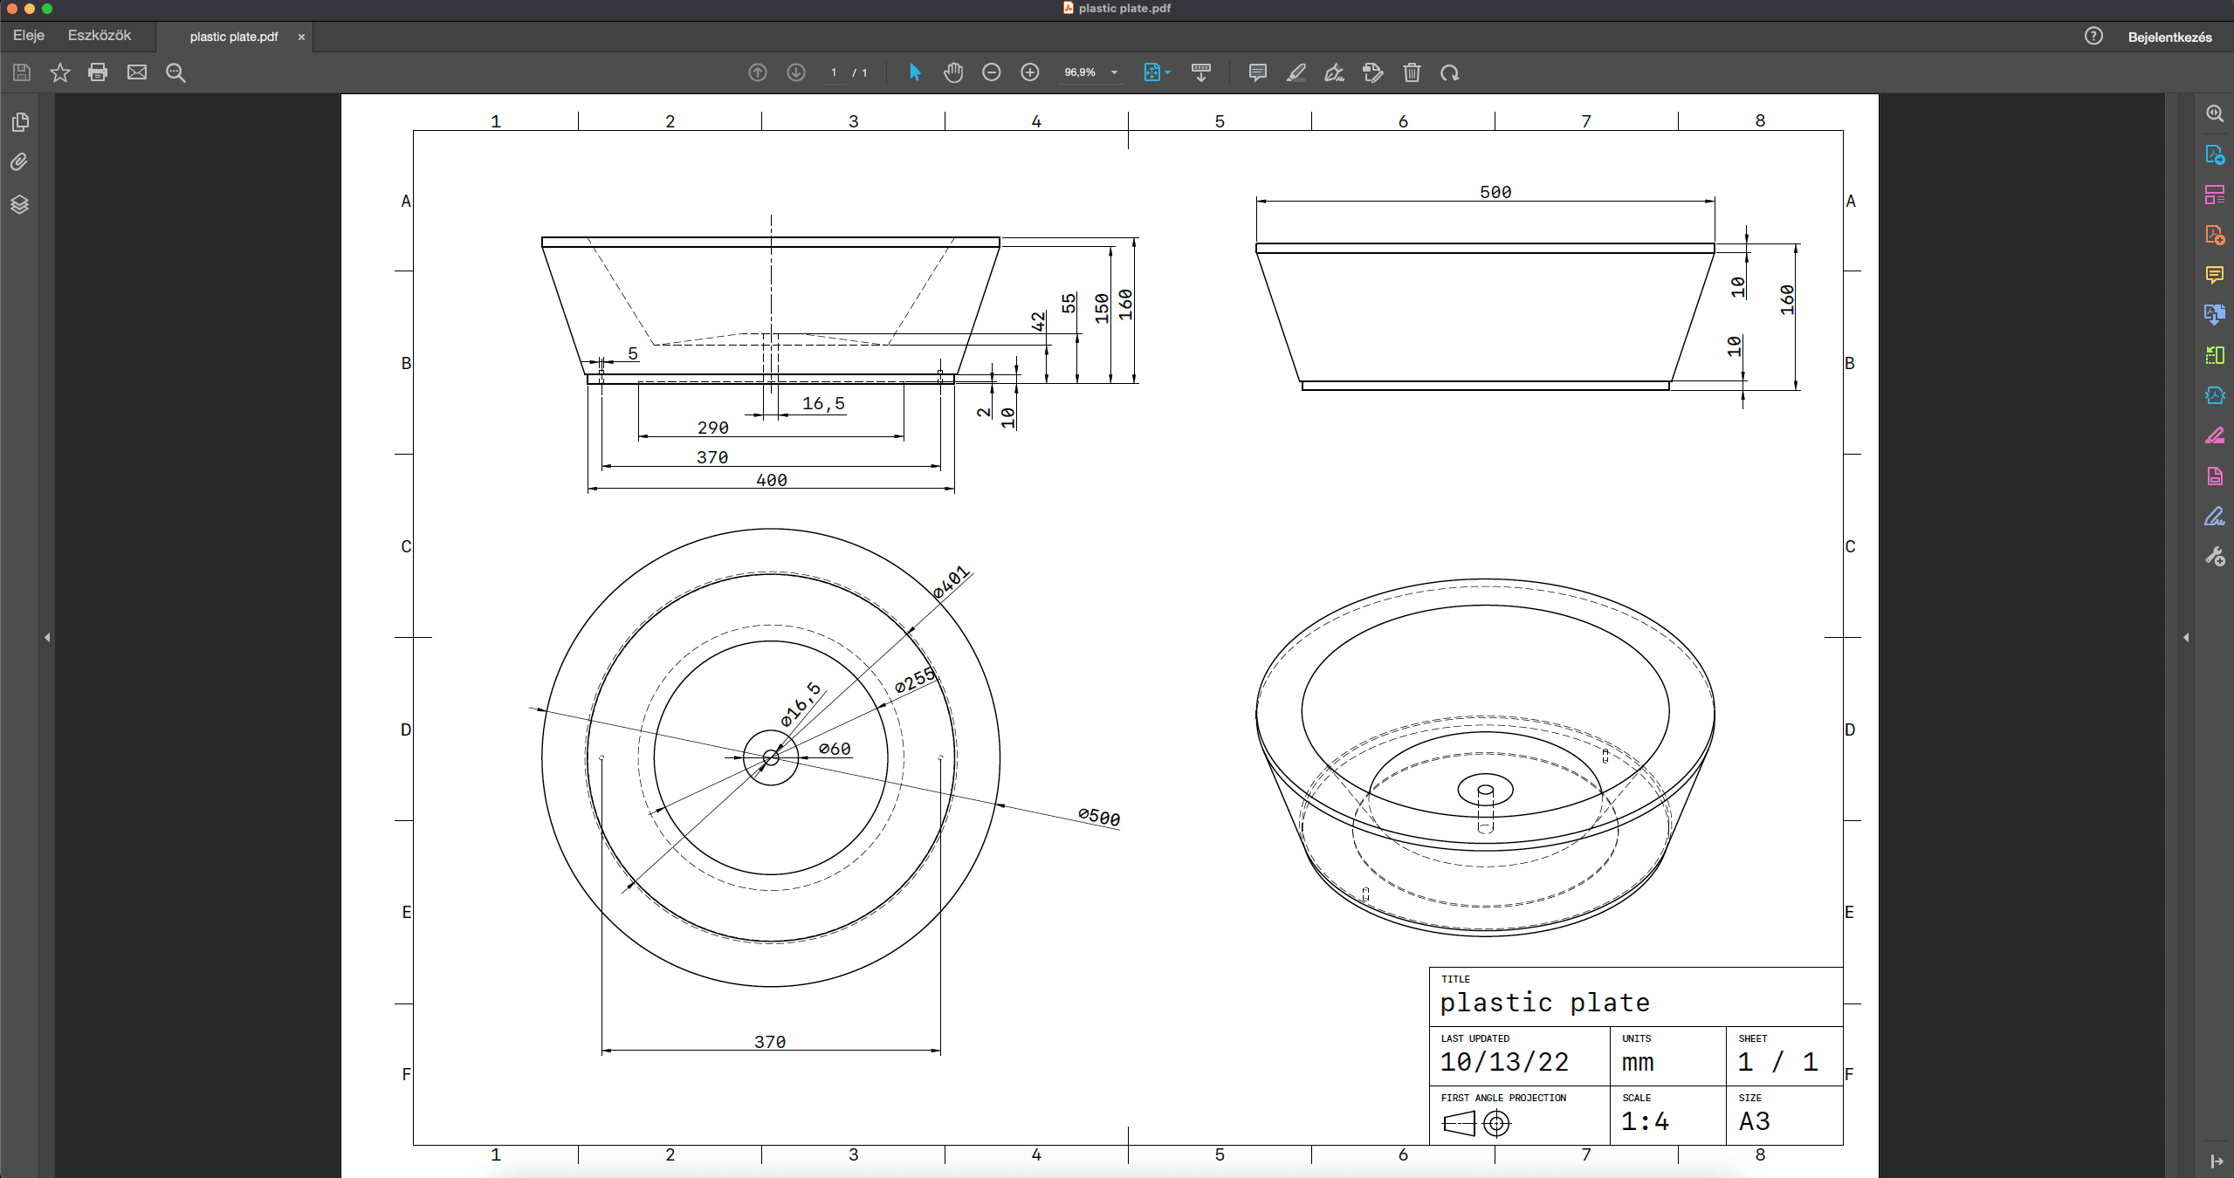
Task: Open the Attachments paperclip panel
Action: 19,162
